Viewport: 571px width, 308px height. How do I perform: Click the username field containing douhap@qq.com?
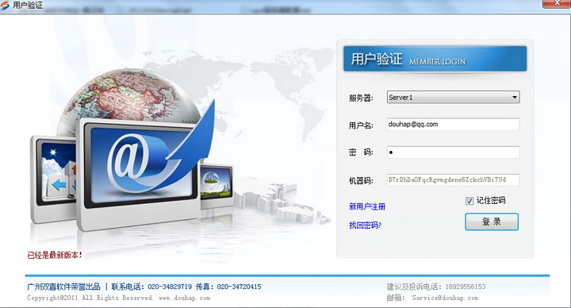[453, 125]
